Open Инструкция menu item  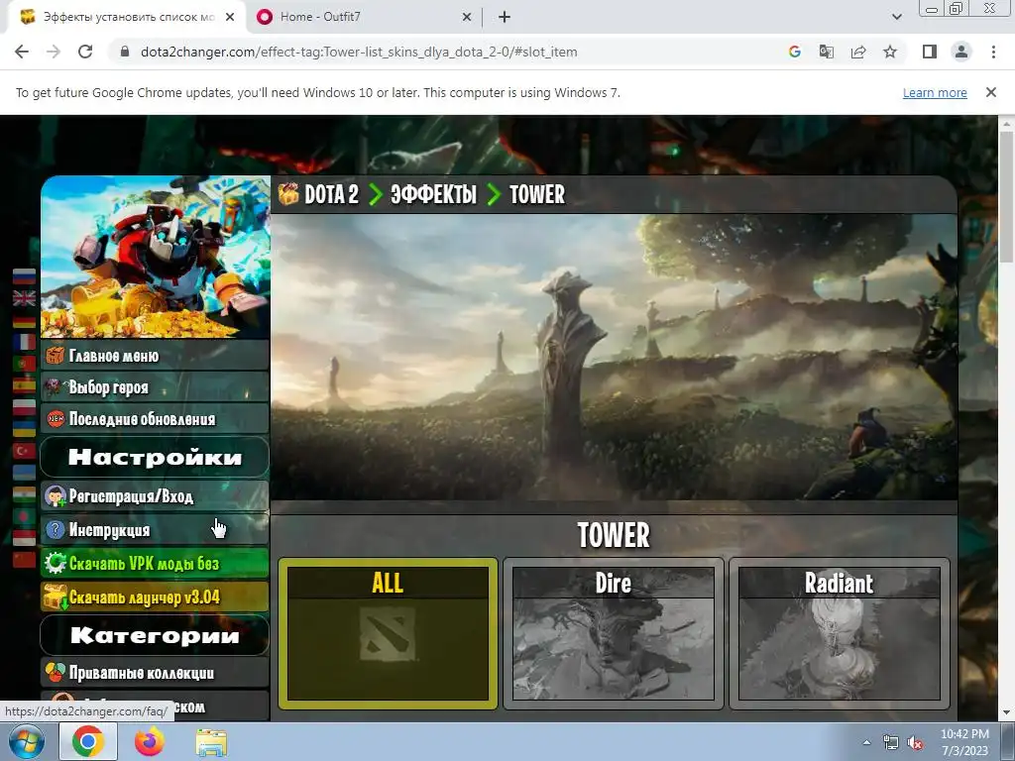coord(155,530)
